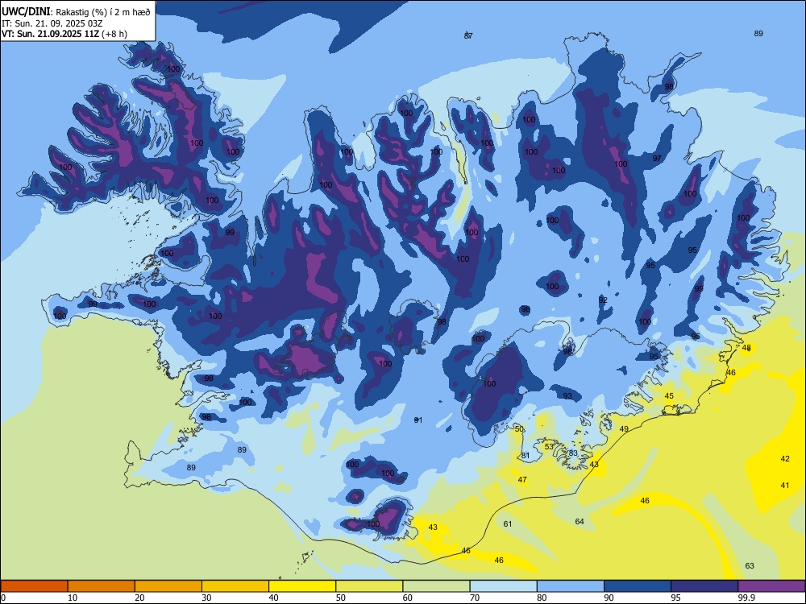Click the 'VT: Sun. 21.09.2025 11Z (+8 h)' line
The image size is (806, 604).
[64, 34]
